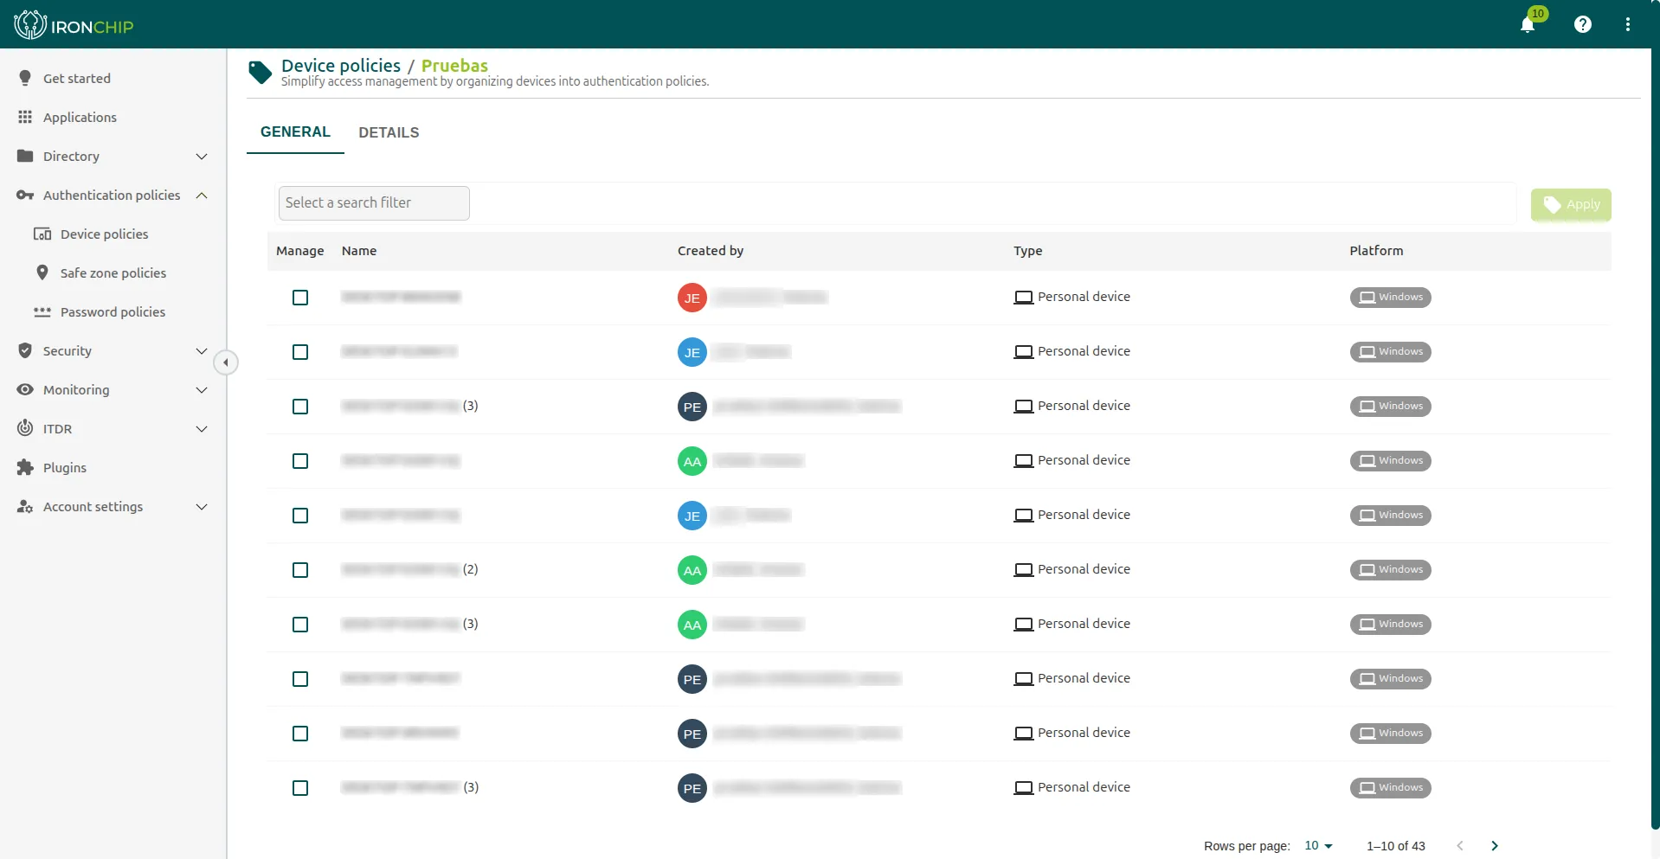
Task: Check the last row's manage checkbox
Action: (300, 788)
